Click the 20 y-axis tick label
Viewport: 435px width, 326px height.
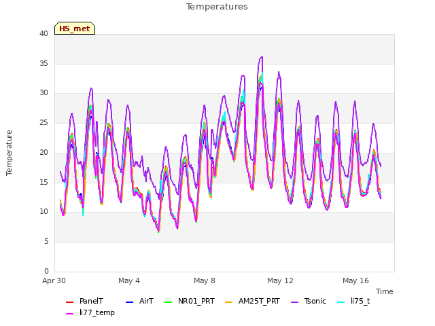pos(43,152)
